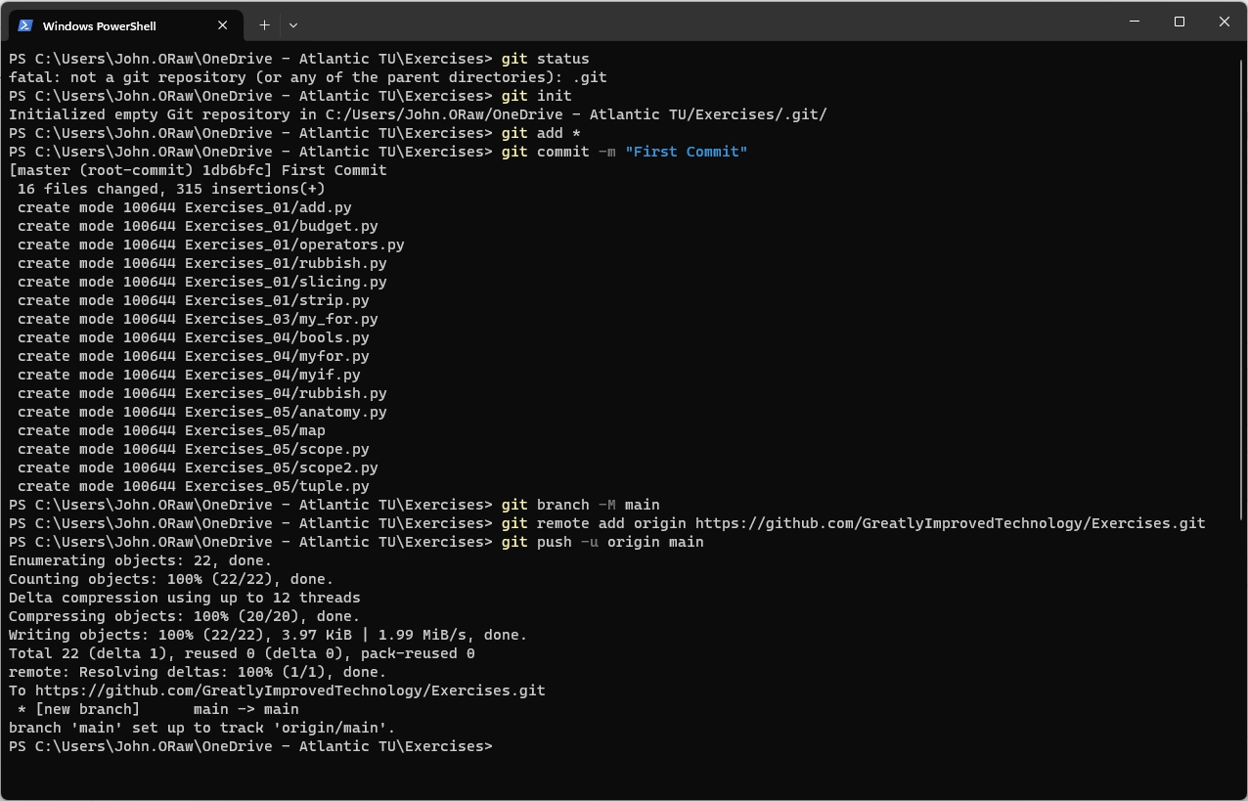
Task: Close the Windows PowerShell tab
Action: point(222,25)
